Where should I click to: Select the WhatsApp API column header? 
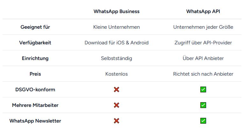point(203,11)
